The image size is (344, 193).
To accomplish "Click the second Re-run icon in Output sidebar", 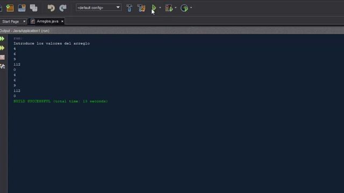I will tap(2, 48).
